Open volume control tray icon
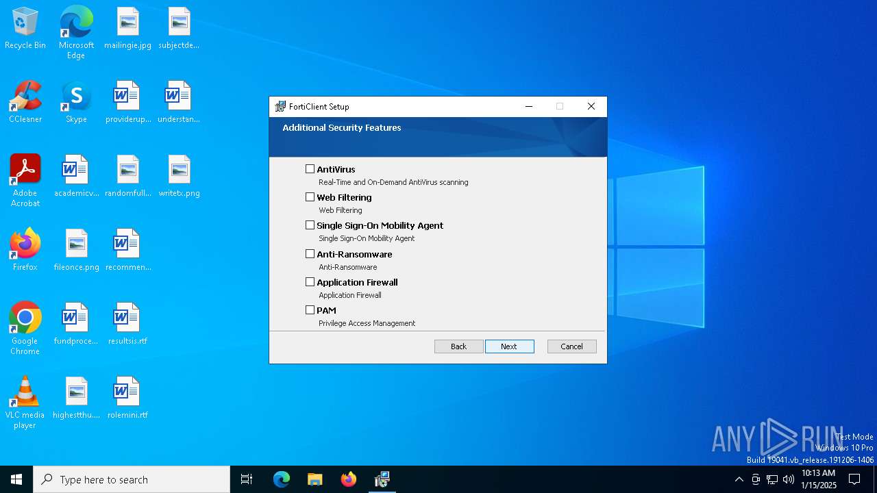This screenshot has height=493, width=877. pyautogui.click(x=789, y=479)
